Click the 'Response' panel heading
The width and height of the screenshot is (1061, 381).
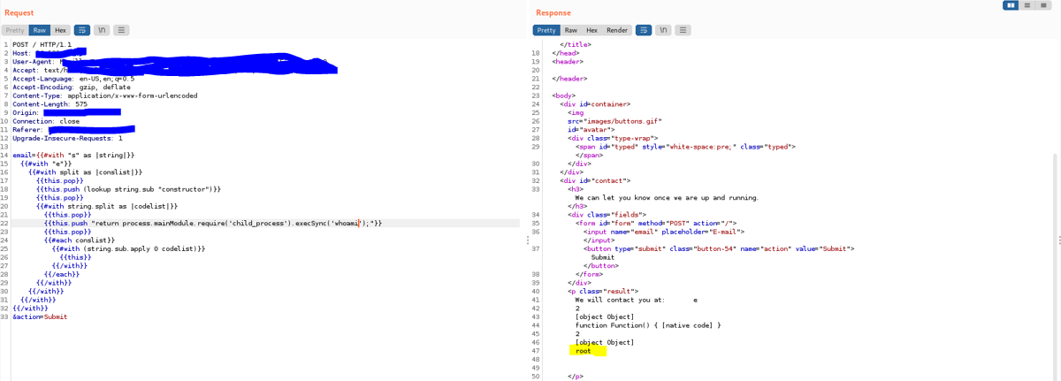(553, 12)
